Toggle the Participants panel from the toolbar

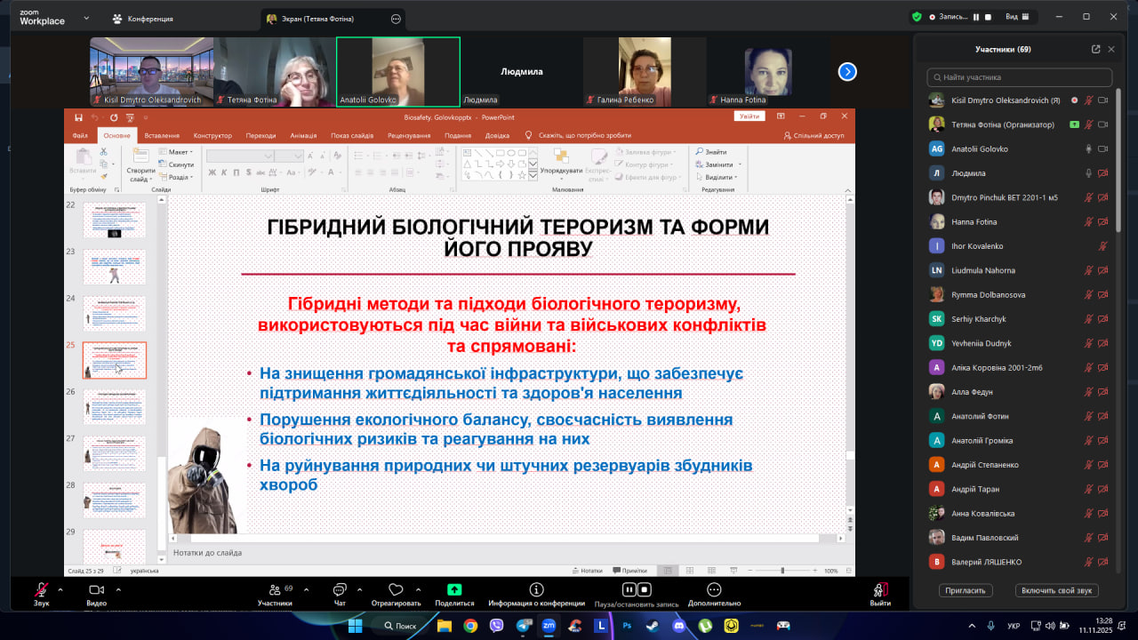coord(275,589)
